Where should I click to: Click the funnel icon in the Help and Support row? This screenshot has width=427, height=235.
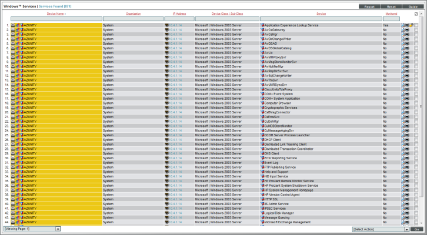click(x=22, y=172)
